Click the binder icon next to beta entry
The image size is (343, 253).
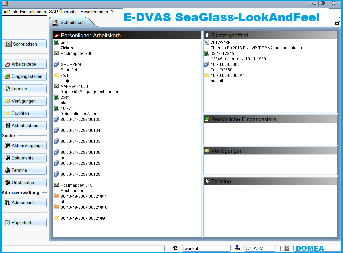(x=56, y=43)
